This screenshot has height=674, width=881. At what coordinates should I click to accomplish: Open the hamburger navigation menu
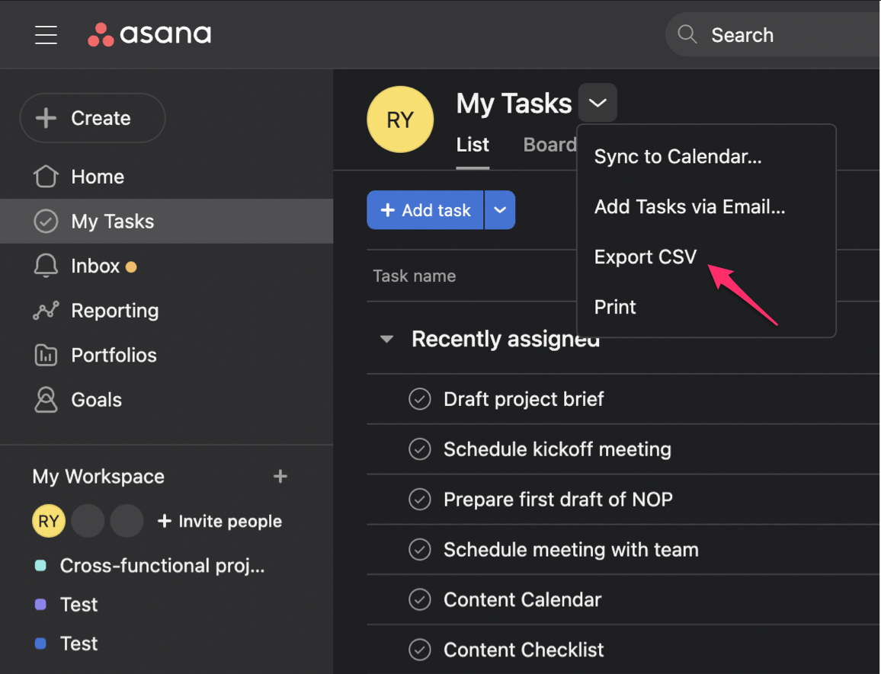click(46, 34)
